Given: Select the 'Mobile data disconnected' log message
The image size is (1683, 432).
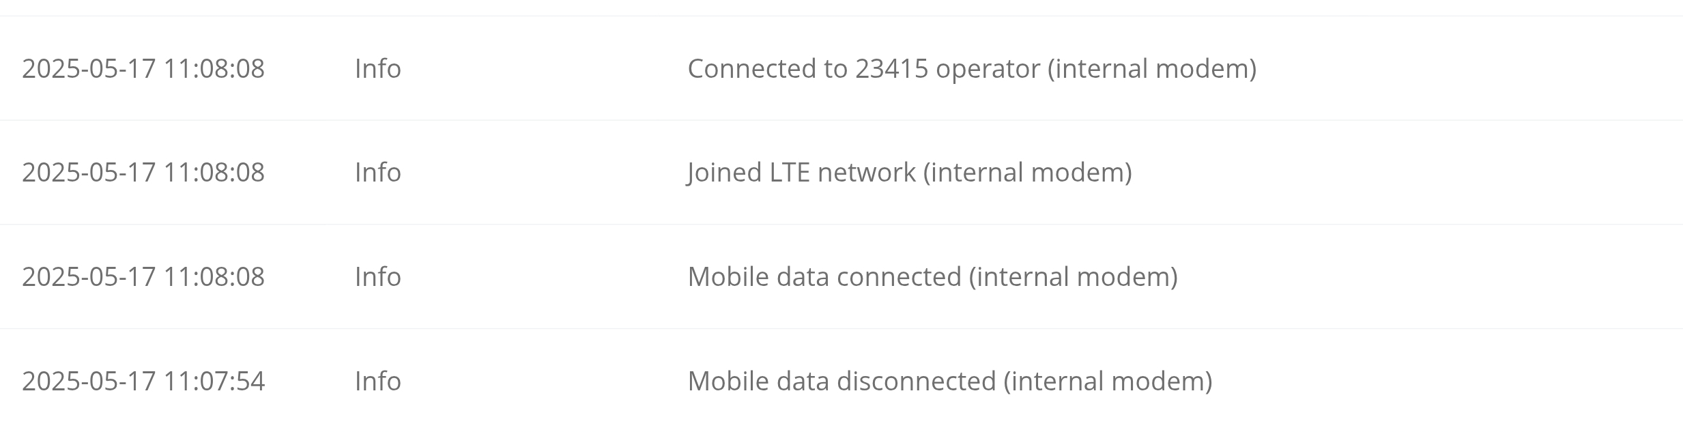Looking at the screenshot, I should (950, 381).
